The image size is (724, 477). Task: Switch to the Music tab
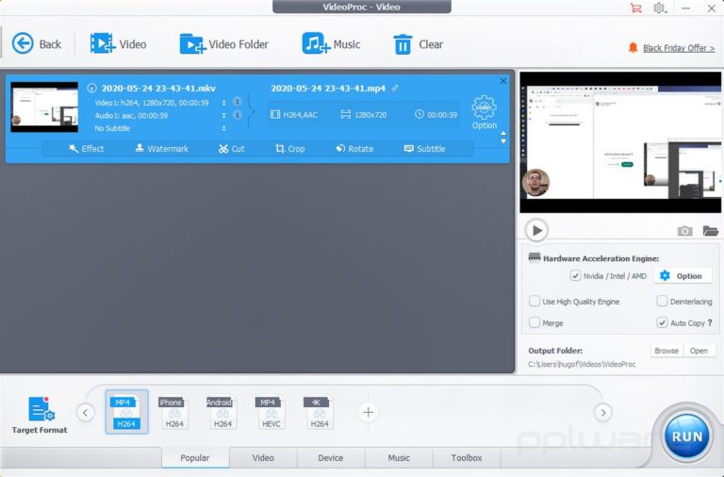pos(399,457)
